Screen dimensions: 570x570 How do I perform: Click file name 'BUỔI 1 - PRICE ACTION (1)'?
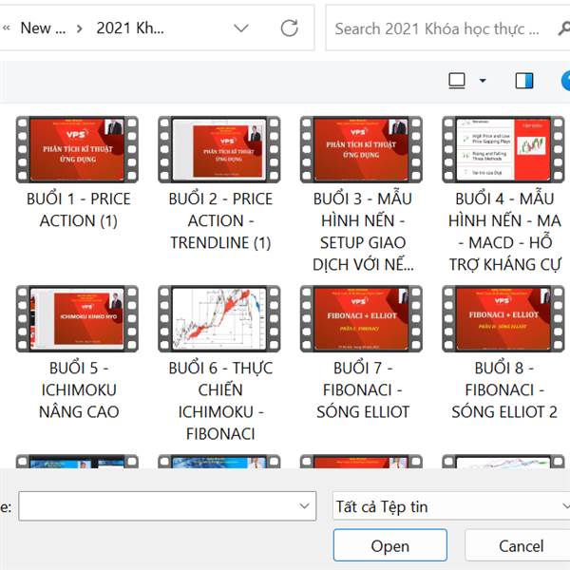click(79, 210)
